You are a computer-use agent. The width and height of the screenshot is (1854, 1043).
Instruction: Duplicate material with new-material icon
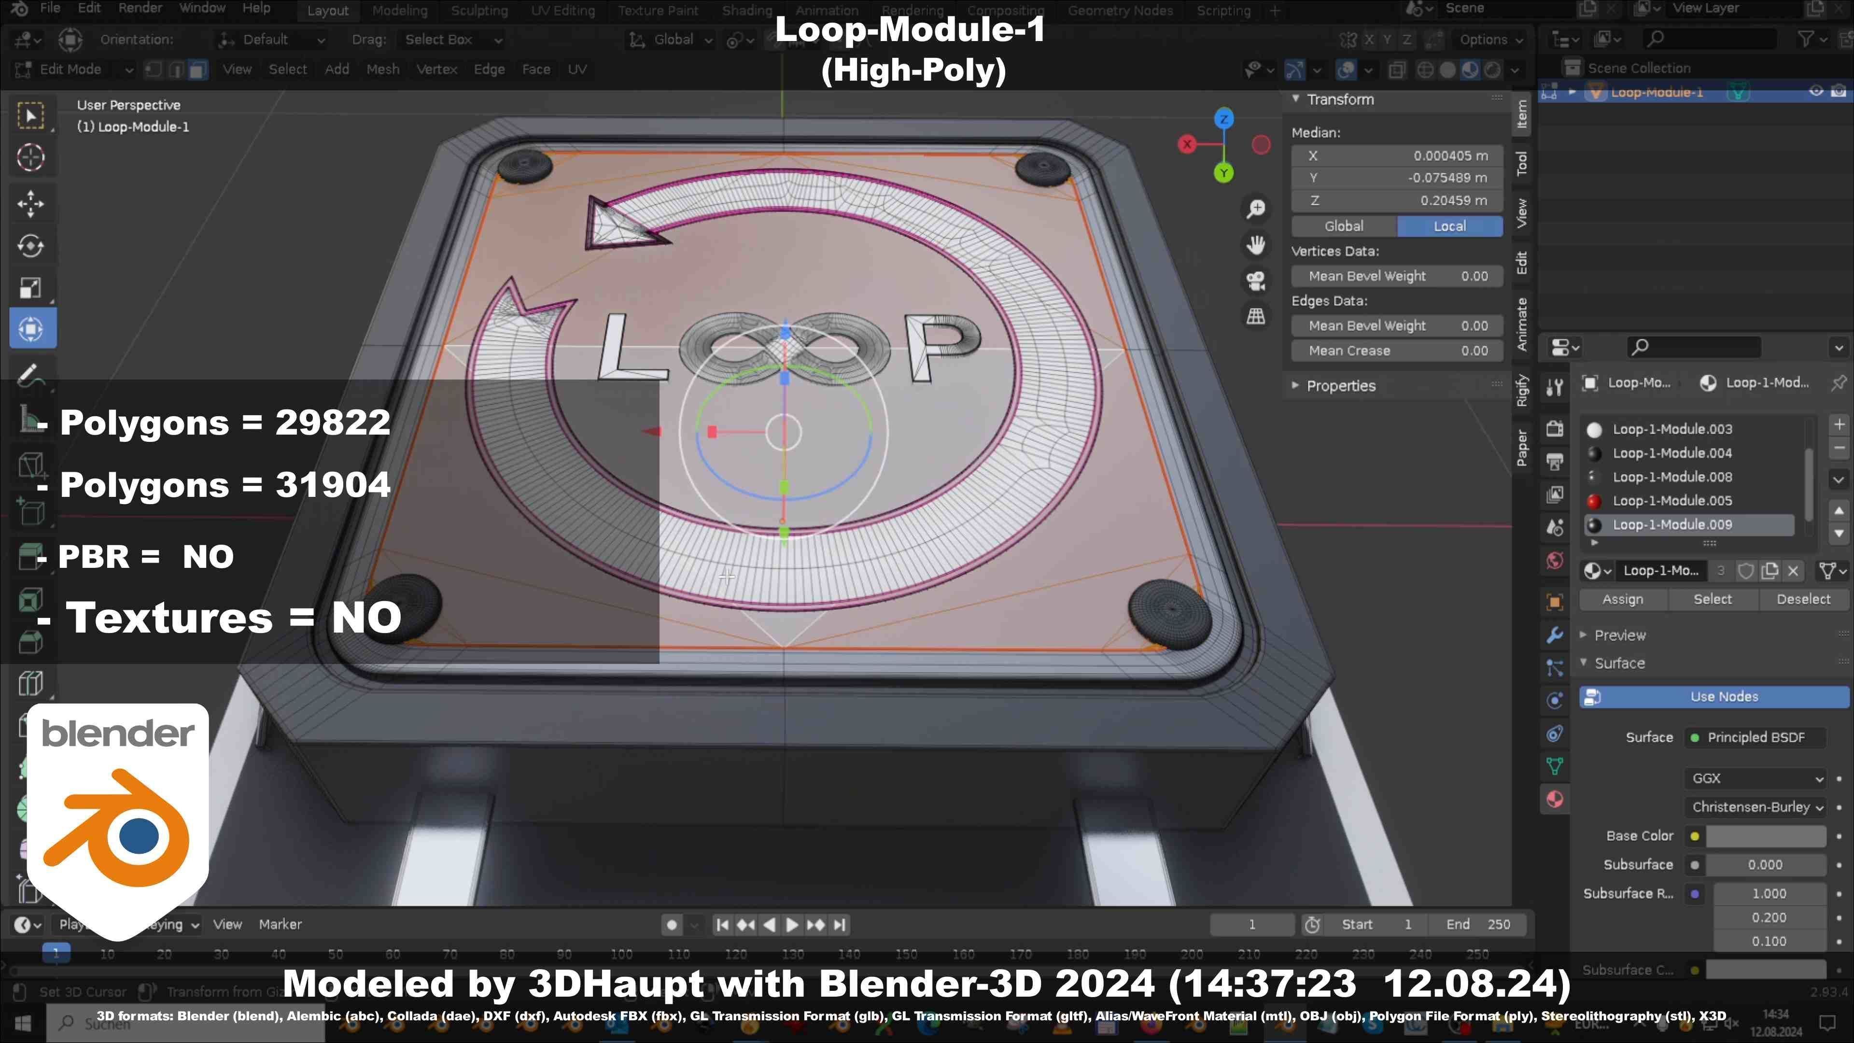pos(1770,571)
